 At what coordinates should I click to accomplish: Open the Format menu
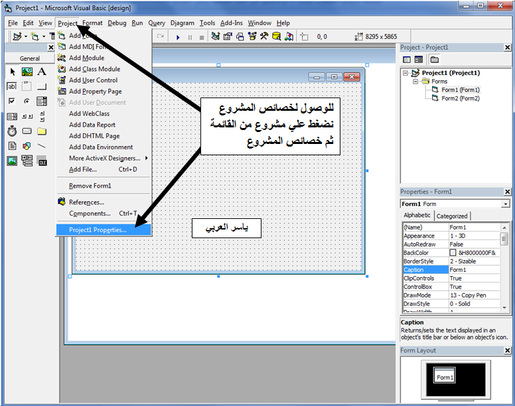92,23
